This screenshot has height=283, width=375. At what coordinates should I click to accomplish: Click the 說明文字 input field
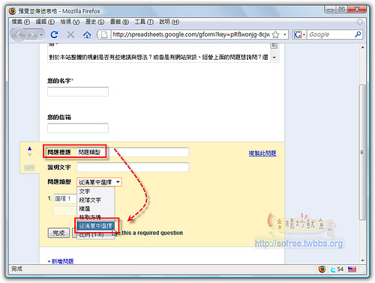pyautogui.click(x=133, y=167)
